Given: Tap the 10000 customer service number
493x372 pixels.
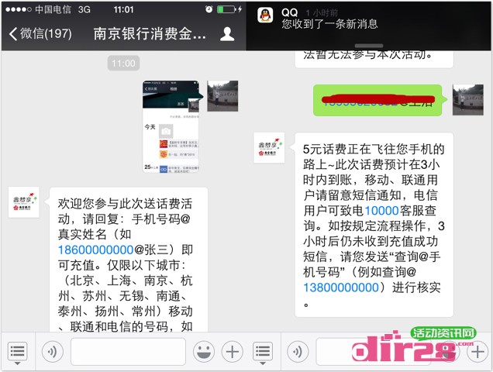Looking at the screenshot, I should click(381, 210).
